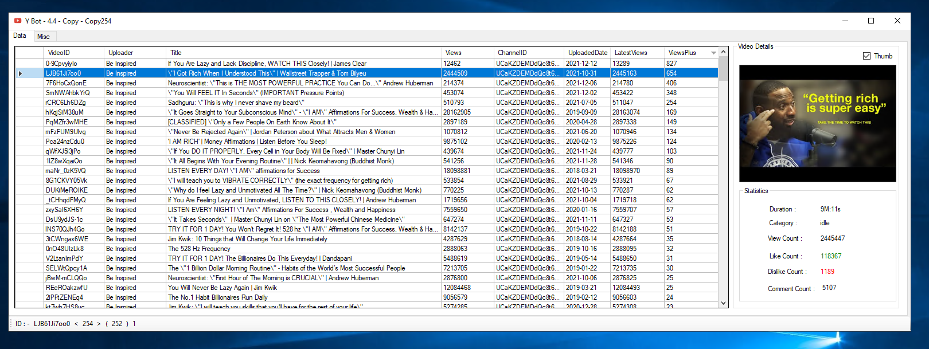Select video ID V2LtanImPdY
Viewport: 929px width, 349px height.
point(64,258)
